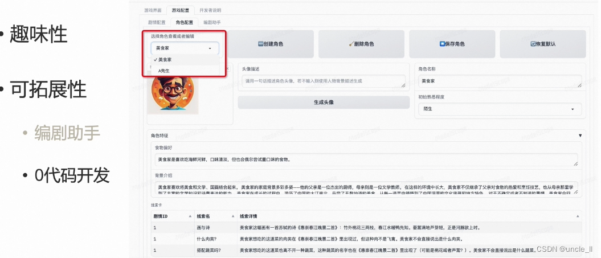The height and width of the screenshot is (258, 601).
Task: Edit the 角色名称 field containing 美食家
Action: click(x=500, y=81)
